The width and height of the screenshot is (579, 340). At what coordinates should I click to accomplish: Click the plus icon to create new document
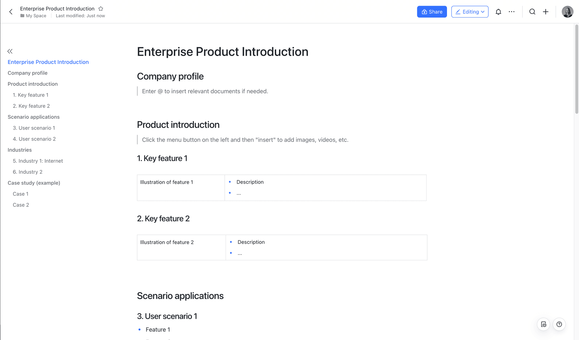[546, 12]
